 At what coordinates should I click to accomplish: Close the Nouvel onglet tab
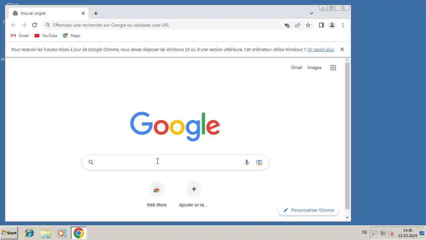point(83,13)
